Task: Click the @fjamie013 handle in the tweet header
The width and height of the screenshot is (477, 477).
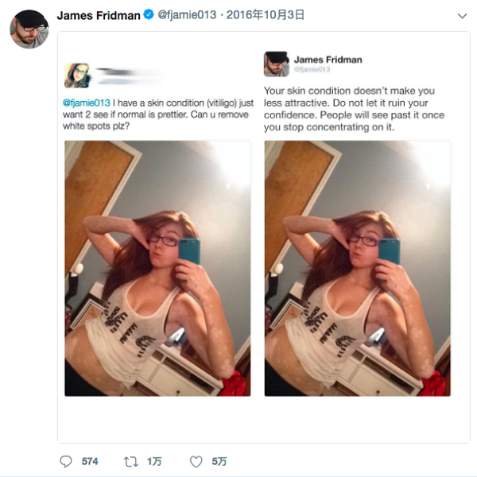Action: 186,16
